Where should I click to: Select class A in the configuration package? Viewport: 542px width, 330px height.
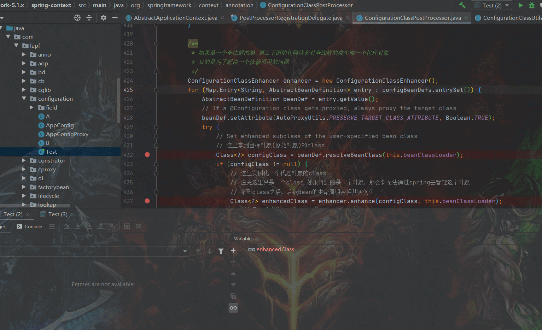(48, 116)
